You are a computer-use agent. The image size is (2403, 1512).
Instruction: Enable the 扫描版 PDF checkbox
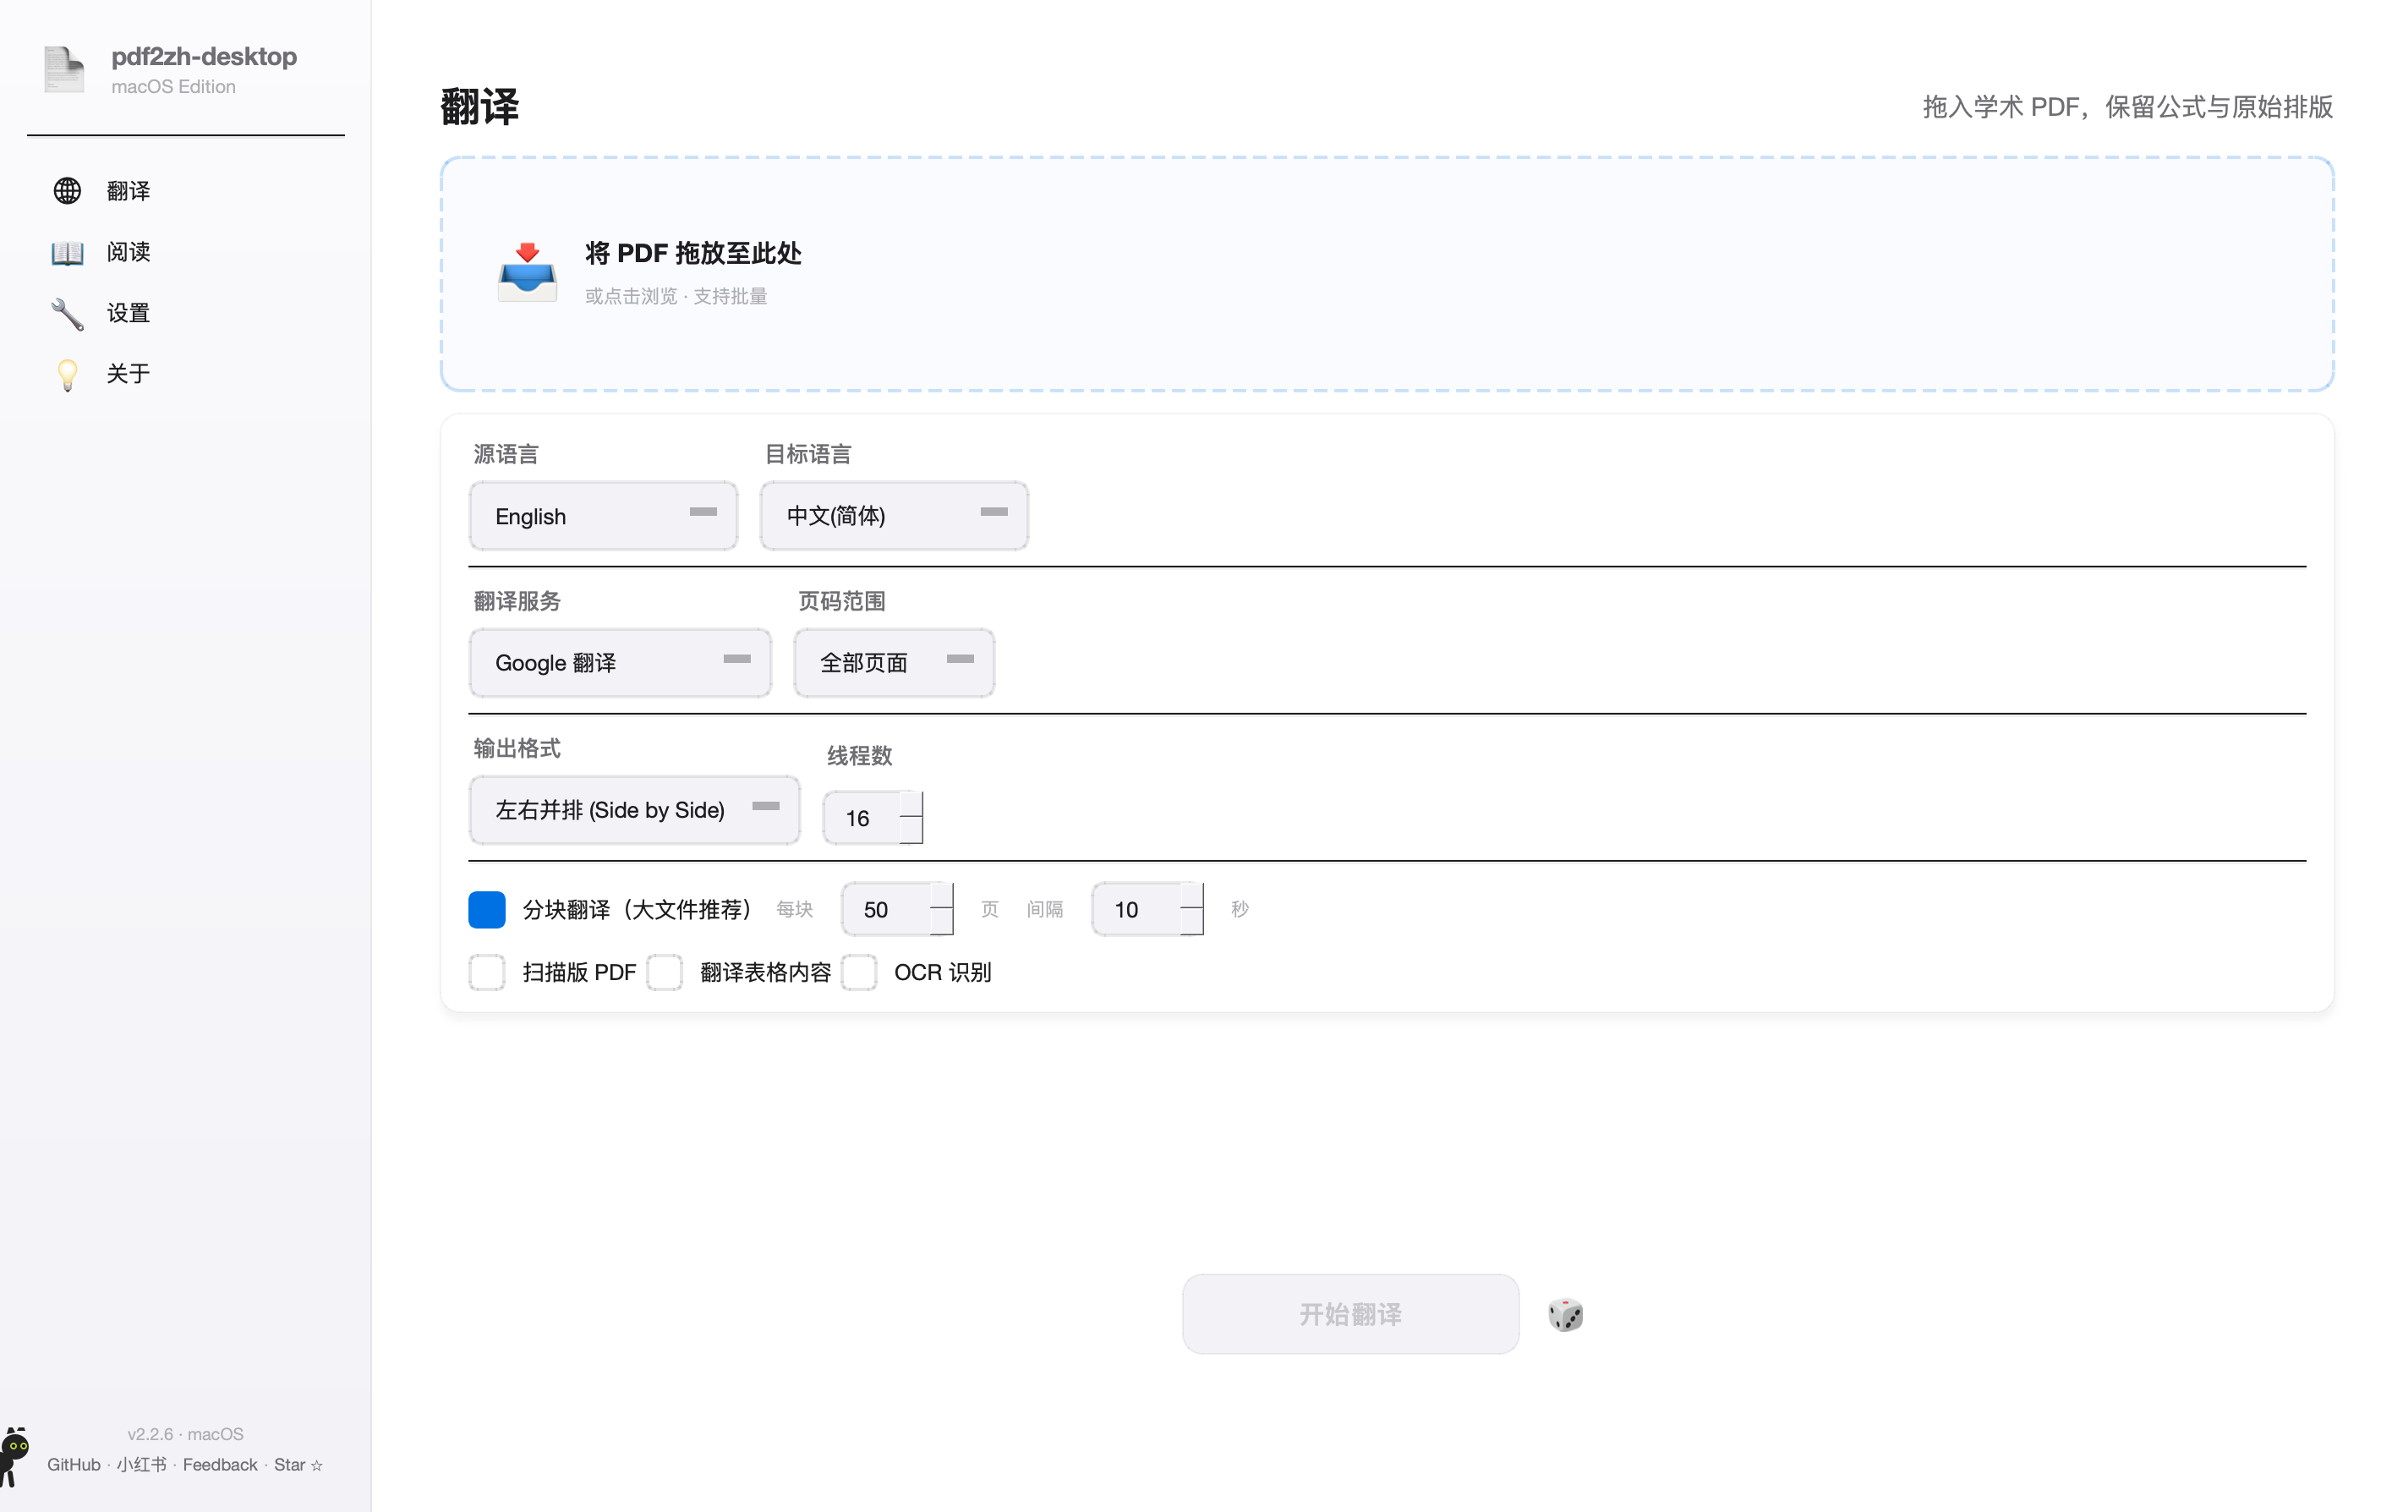click(x=487, y=971)
